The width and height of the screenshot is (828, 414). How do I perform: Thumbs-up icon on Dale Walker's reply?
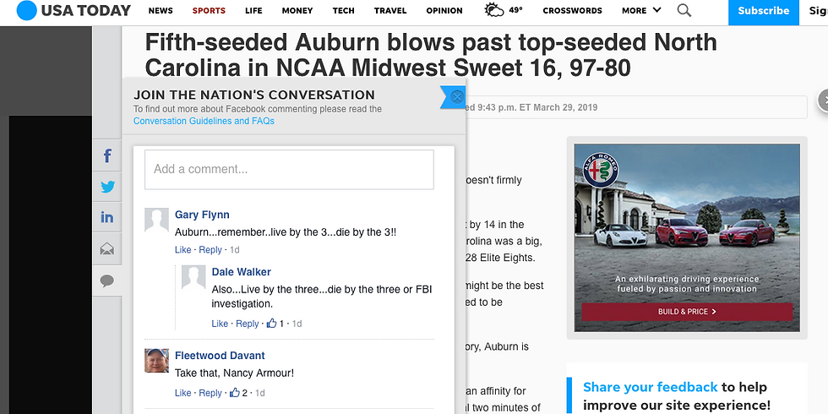pyautogui.click(x=271, y=323)
